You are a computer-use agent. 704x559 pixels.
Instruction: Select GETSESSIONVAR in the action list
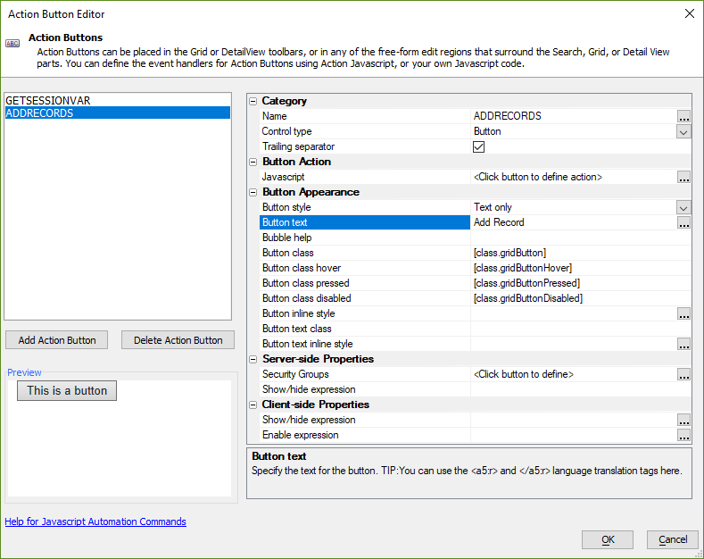(x=118, y=100)
